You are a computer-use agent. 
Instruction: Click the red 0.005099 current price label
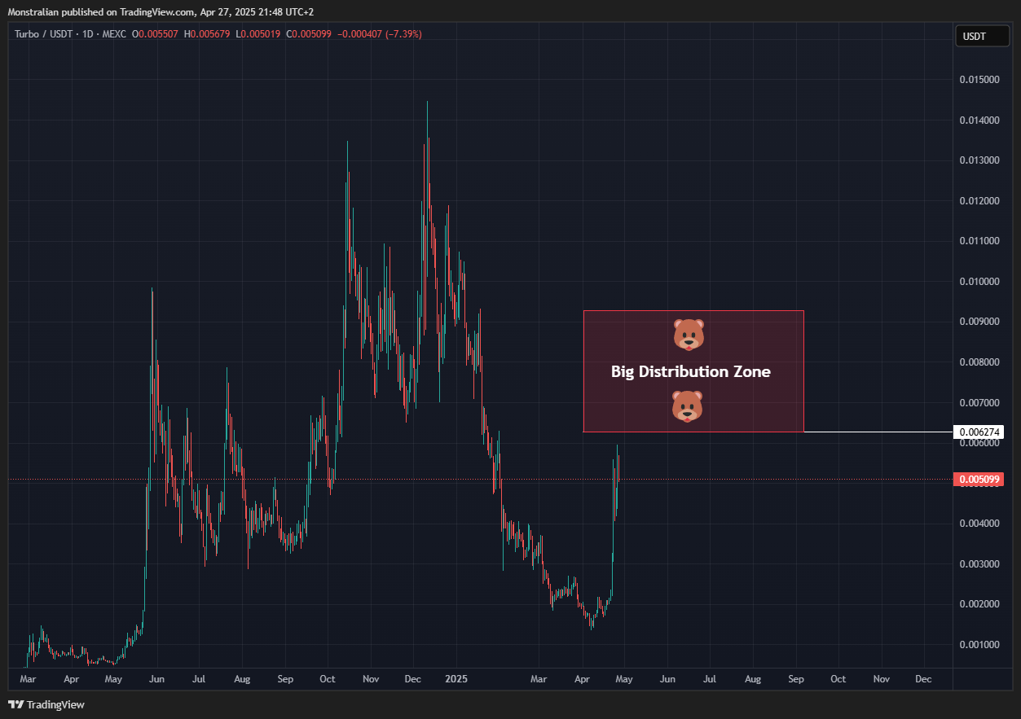point(978,480)
